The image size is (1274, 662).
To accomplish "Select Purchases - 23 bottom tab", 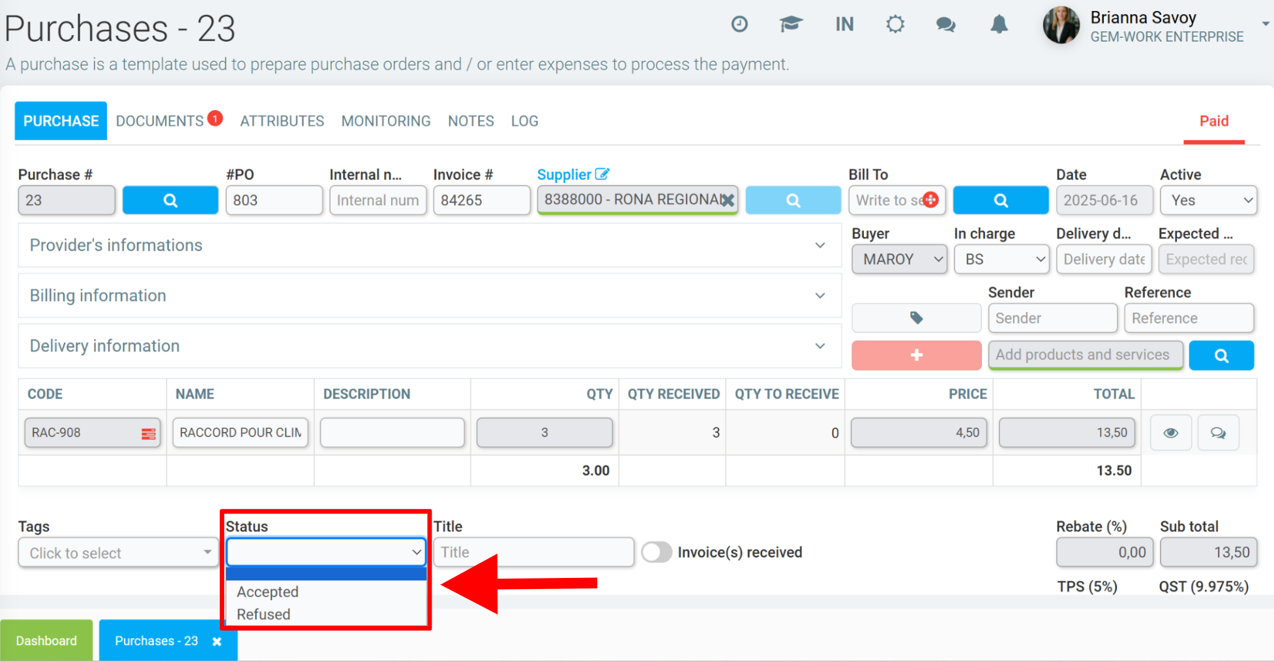I will point(156,641).
